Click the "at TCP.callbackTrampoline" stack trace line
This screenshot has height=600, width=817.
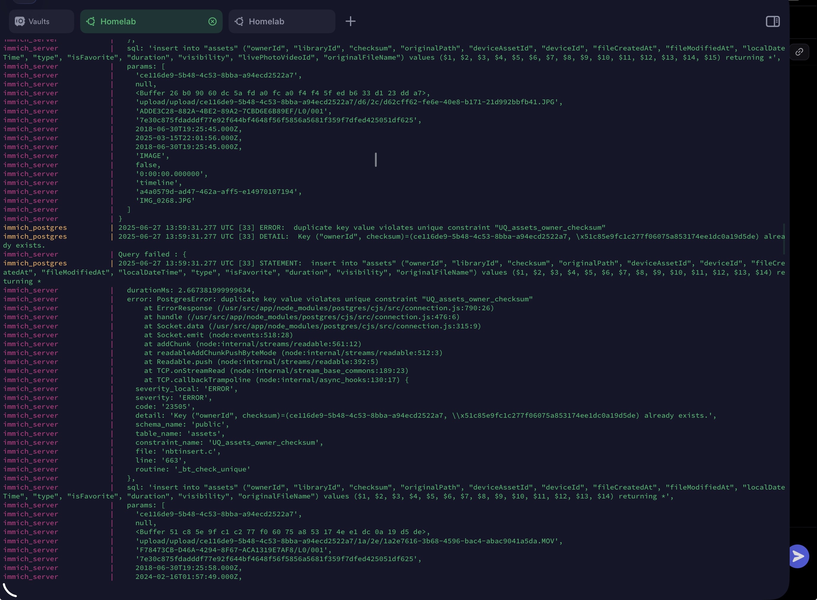(x=276, y=379)
